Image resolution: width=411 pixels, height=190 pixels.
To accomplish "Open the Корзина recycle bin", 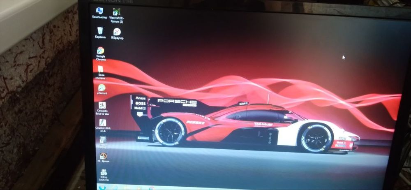I will click(x=100, y=33).
